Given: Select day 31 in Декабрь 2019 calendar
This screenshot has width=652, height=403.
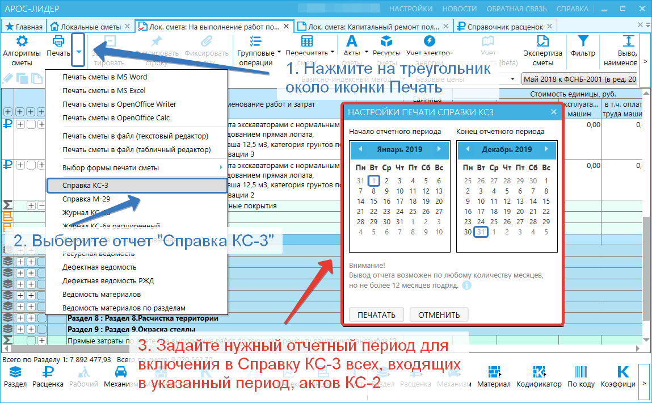Looking at the screenshot, I should 481,232.
